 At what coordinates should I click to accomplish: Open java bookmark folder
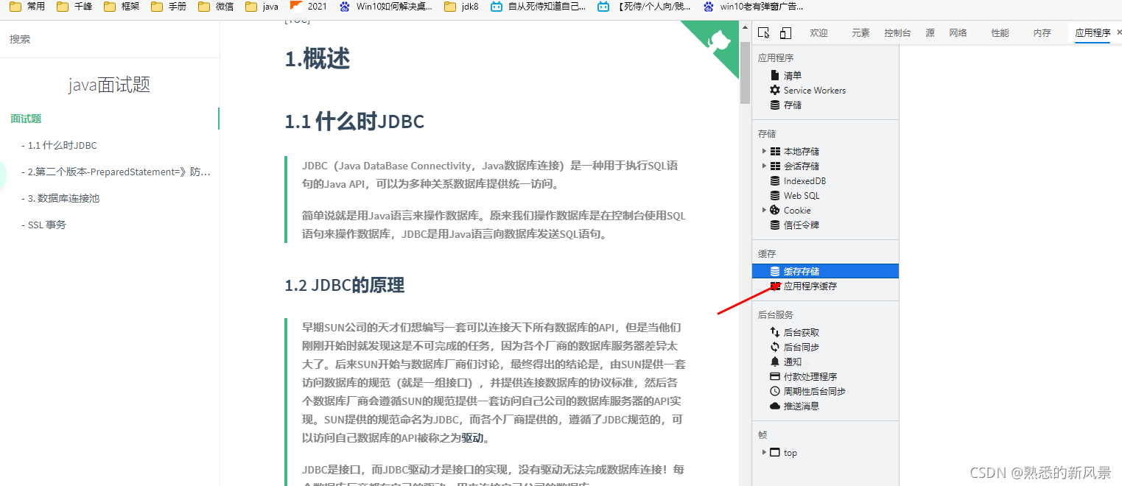(x=262, y=7)
